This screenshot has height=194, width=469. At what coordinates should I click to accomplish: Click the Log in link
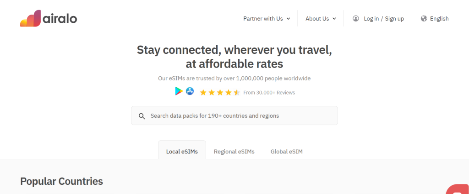click(371, 19)
